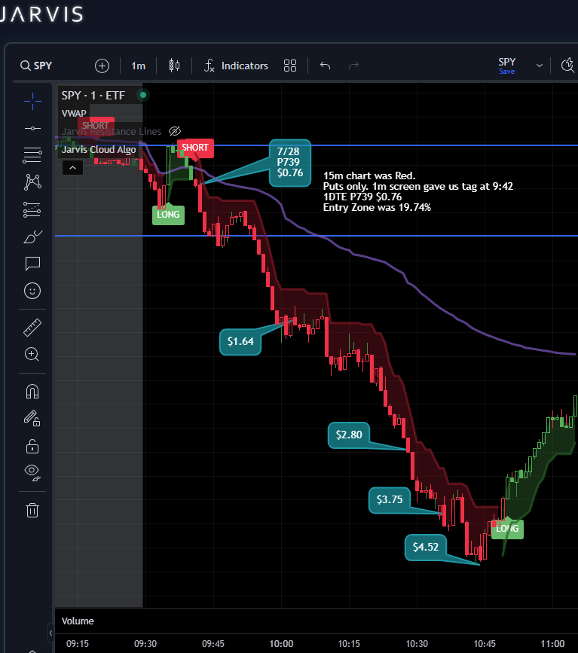Activate the zoom in tool
Viewport: 578px width, 653px height.
coord(32,355)
